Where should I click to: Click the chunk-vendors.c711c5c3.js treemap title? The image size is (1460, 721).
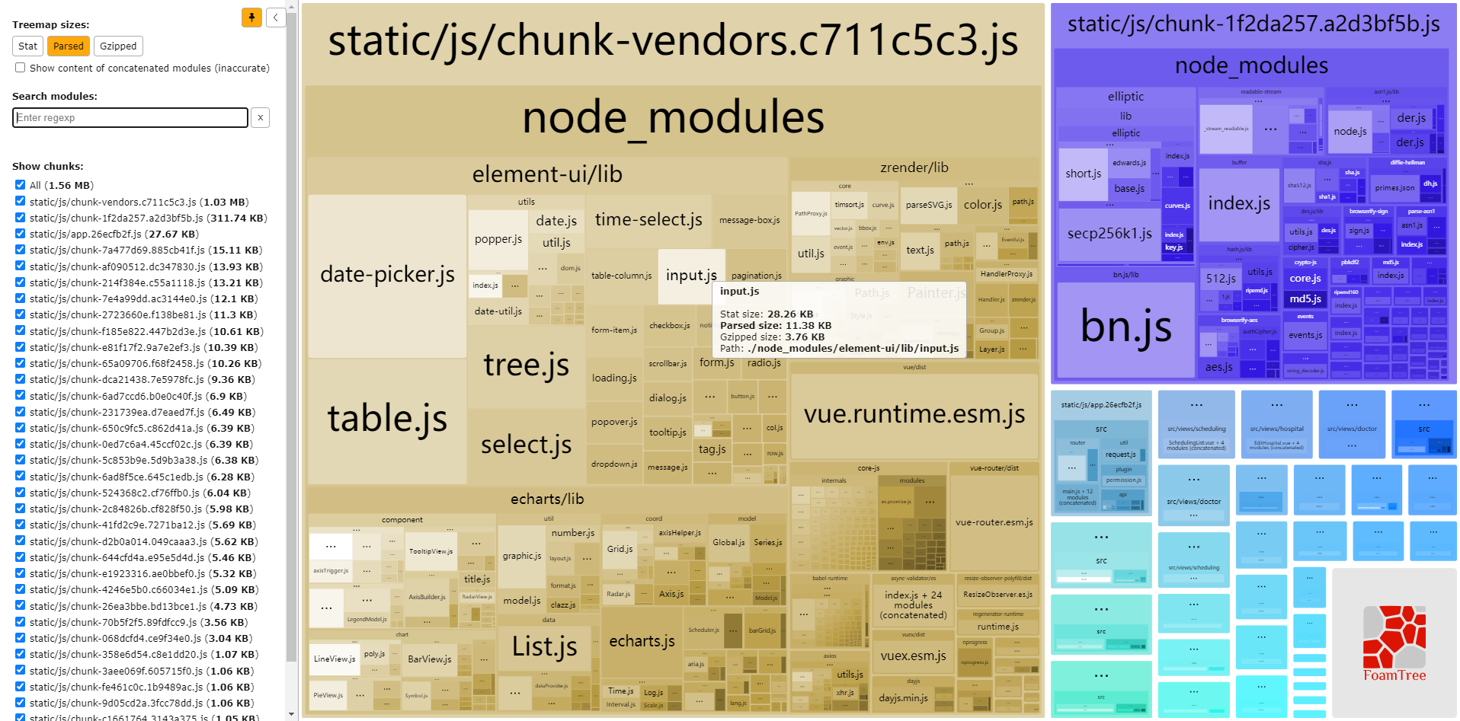click(673, 41)
